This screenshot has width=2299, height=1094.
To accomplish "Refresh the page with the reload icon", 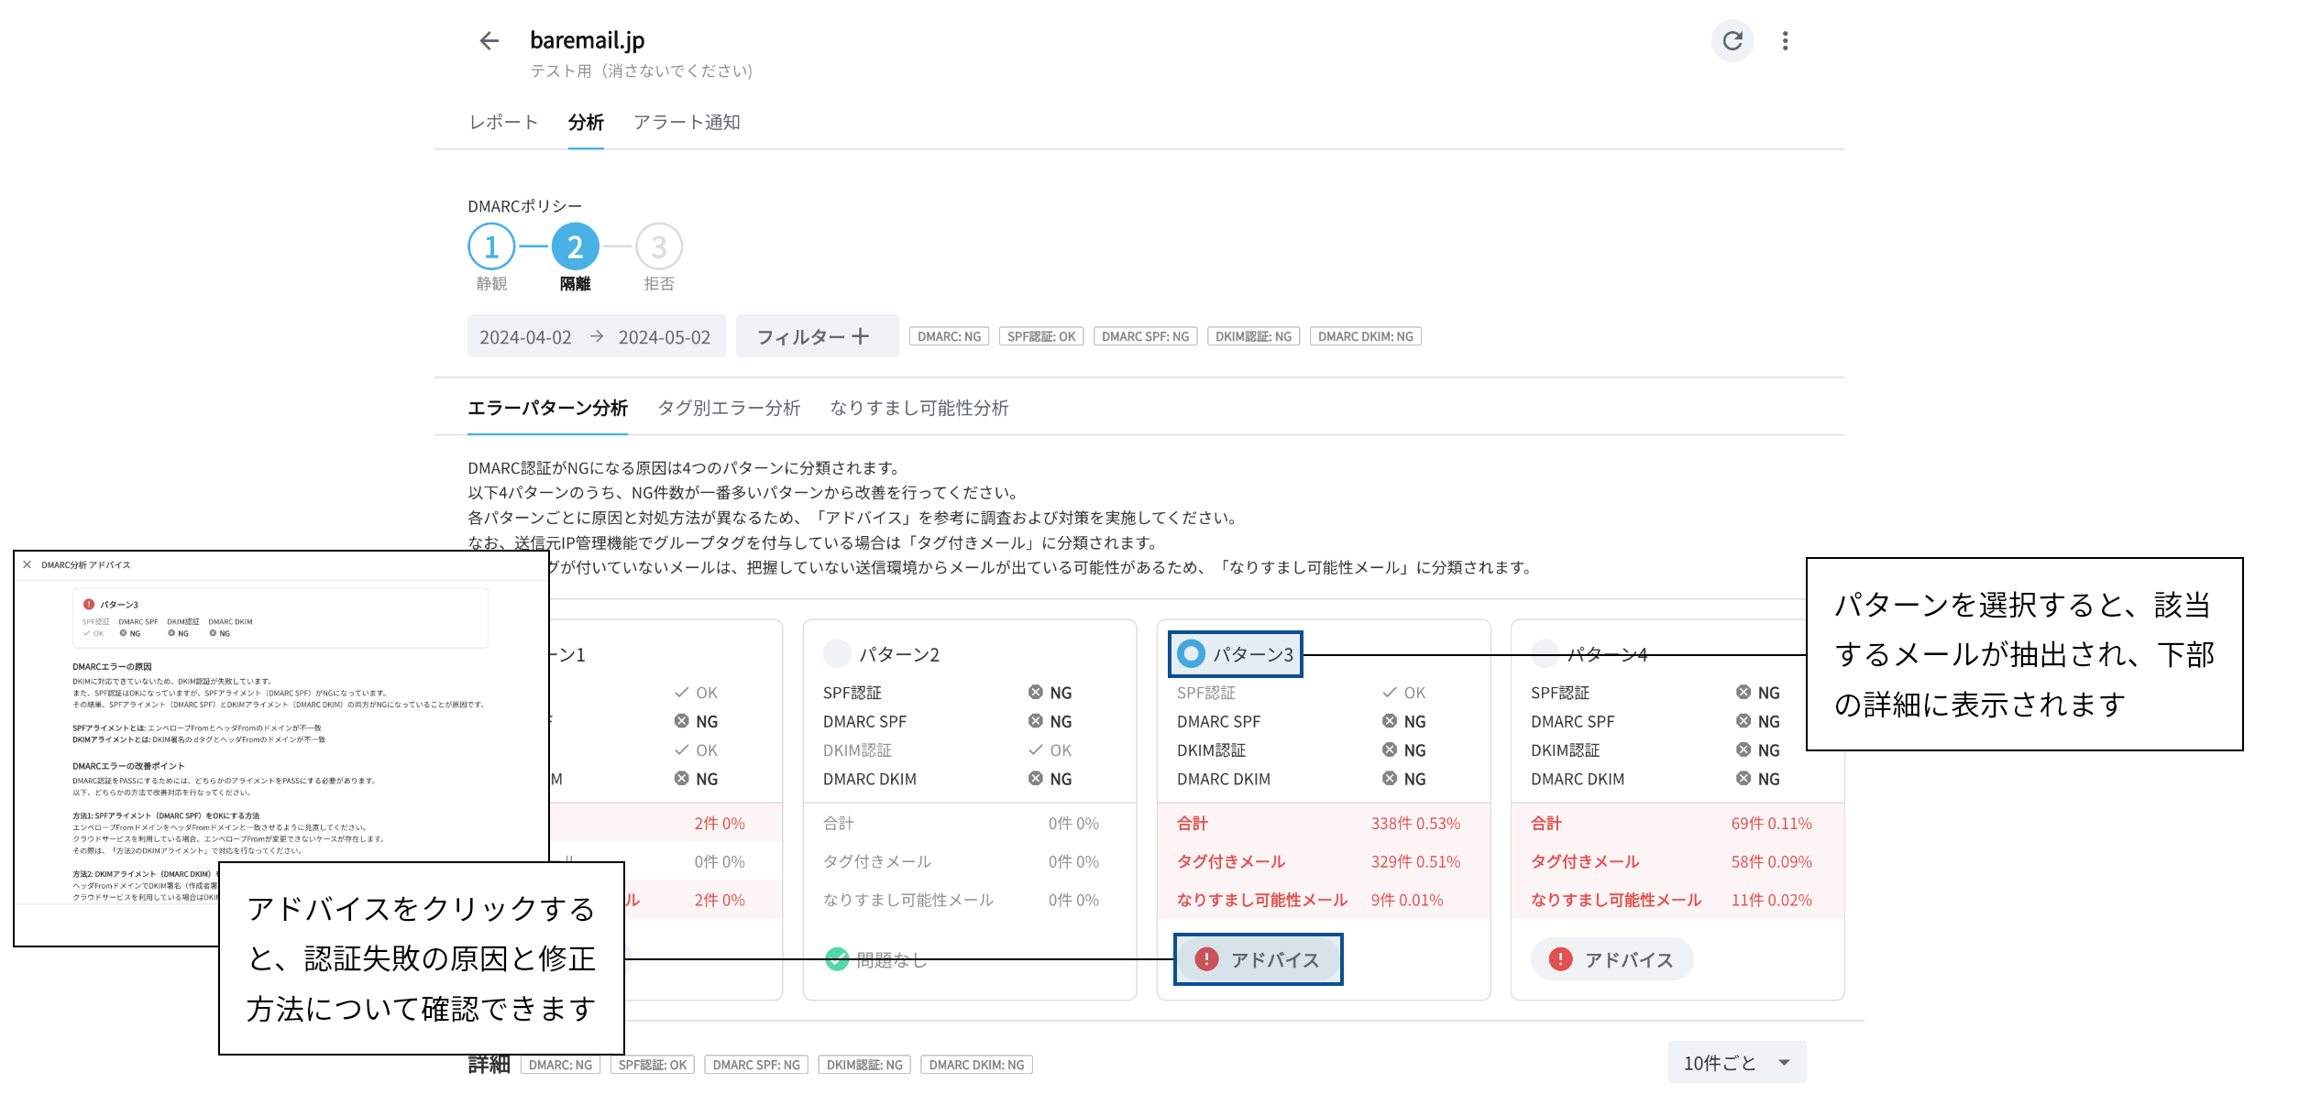I will point(1732,41).
